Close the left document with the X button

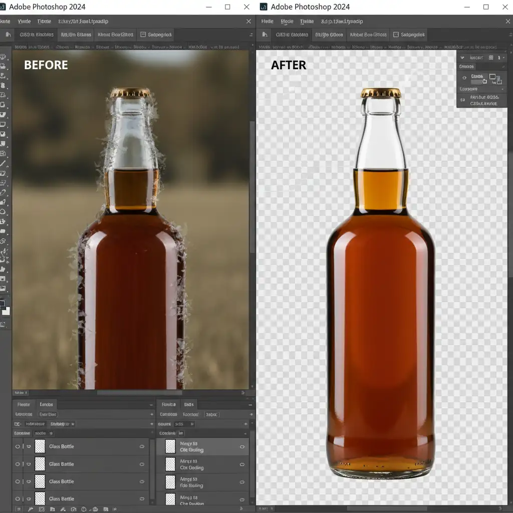pos(249,22)
